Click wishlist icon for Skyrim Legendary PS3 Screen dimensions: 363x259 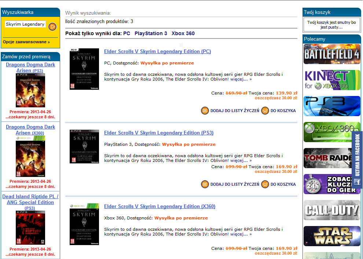tap(205, 184)
